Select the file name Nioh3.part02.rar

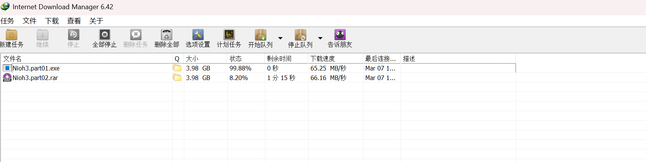coord(35,78)
